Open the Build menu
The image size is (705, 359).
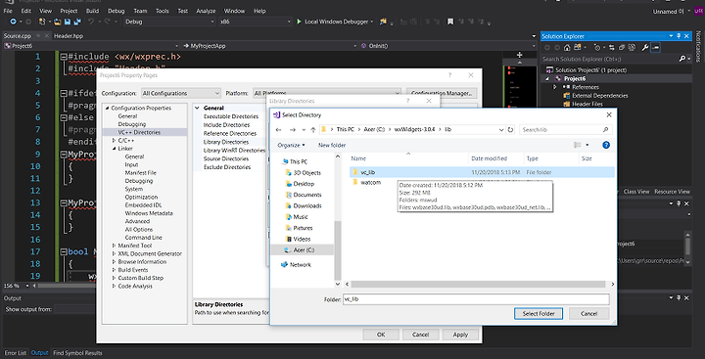tap(92, 11)
